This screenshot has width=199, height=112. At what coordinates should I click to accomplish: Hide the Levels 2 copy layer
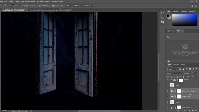[168, 96]
